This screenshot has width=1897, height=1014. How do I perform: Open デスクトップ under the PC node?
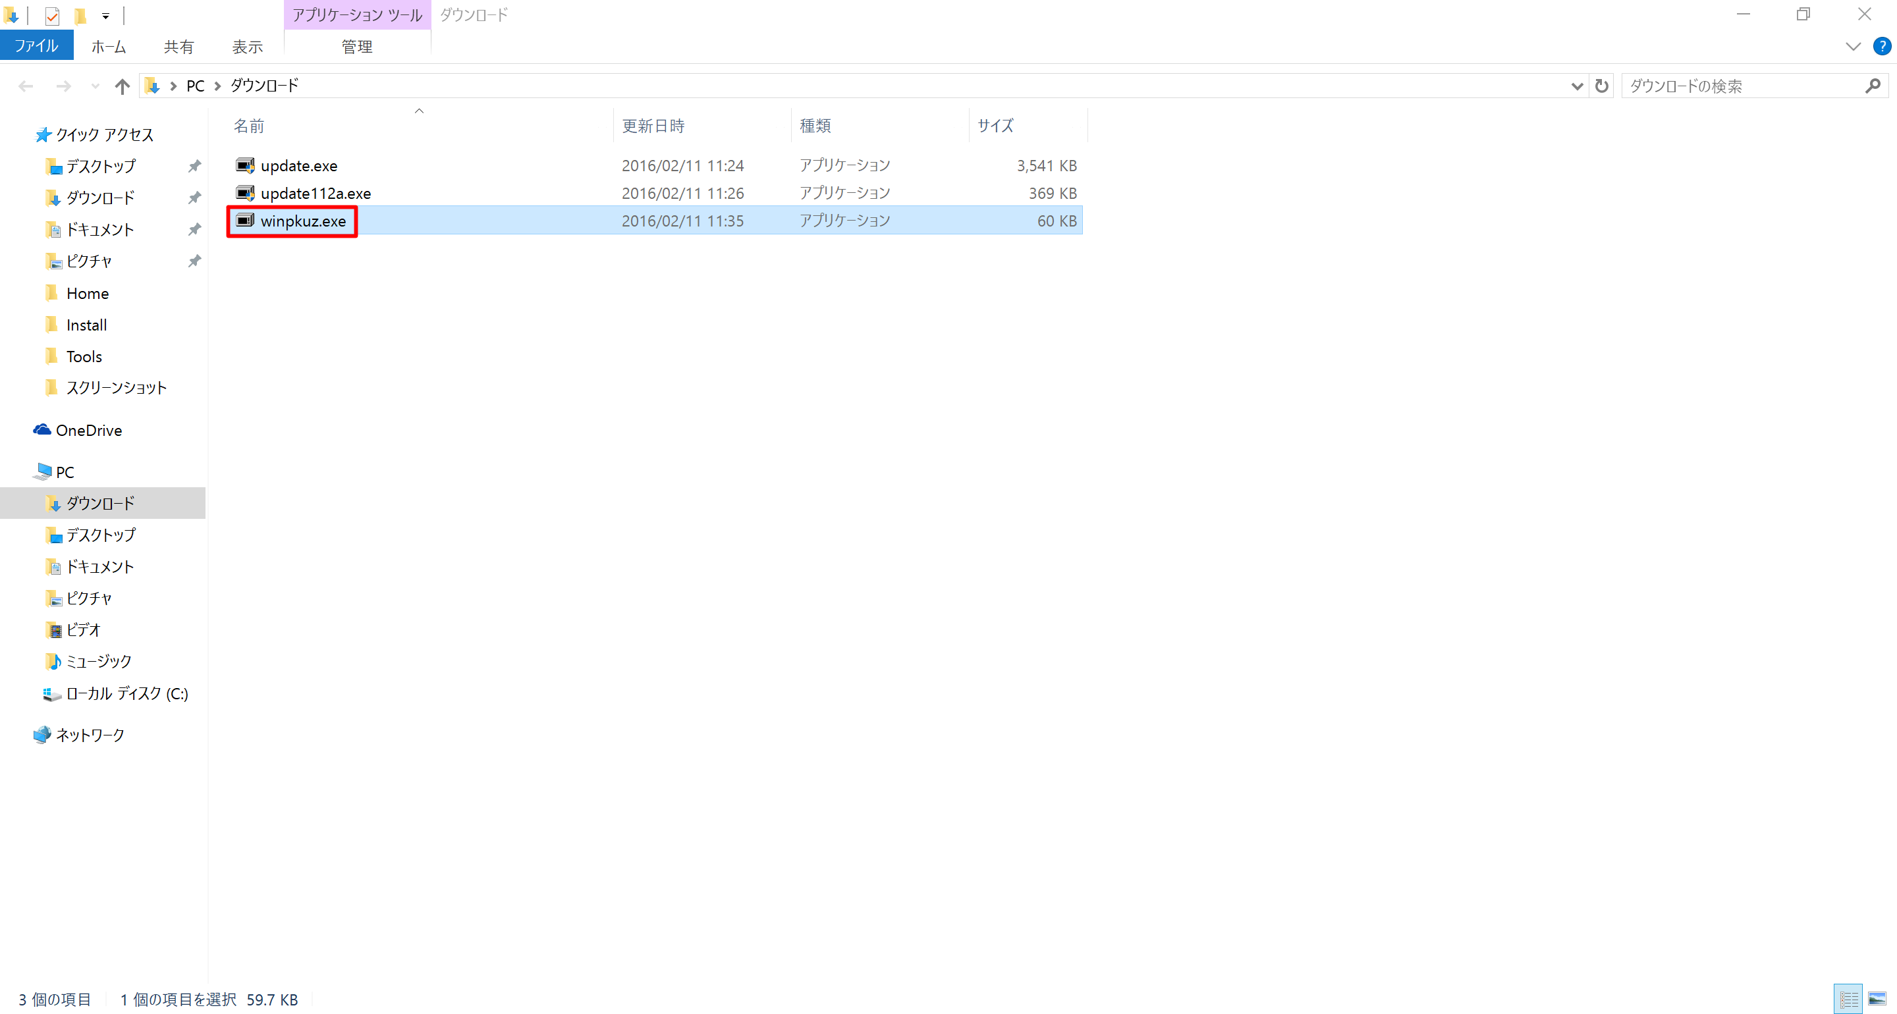[101, 535]
